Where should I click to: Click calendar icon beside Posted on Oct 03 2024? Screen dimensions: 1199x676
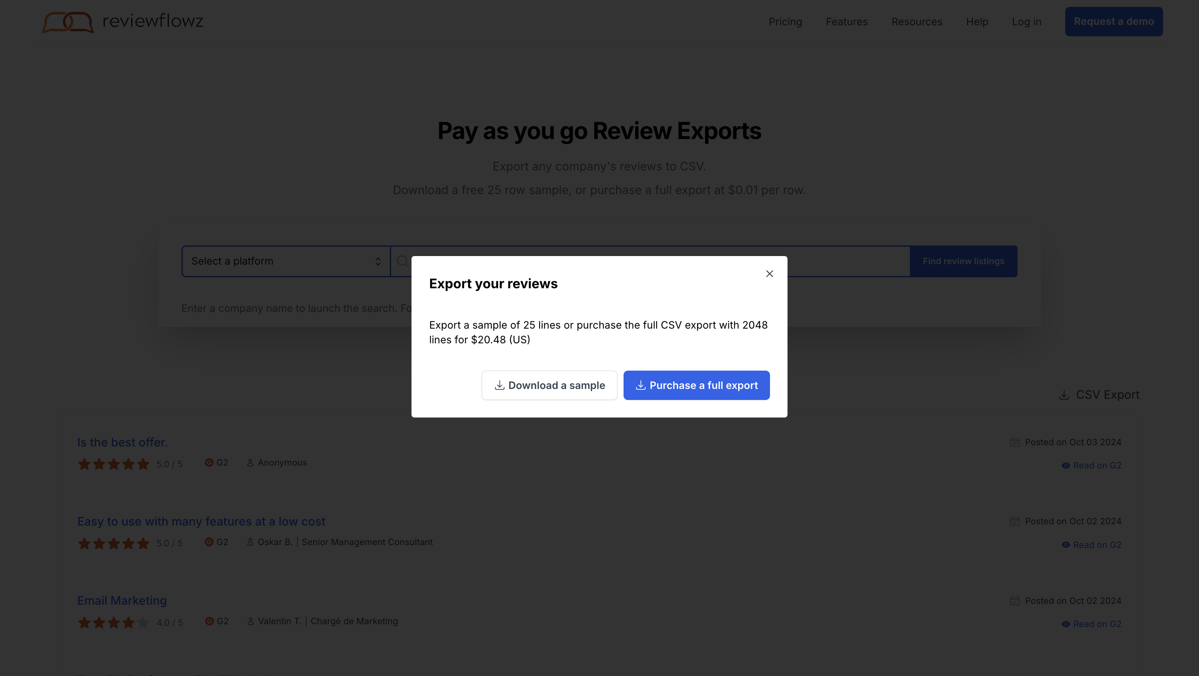[x=1015, y=442]
